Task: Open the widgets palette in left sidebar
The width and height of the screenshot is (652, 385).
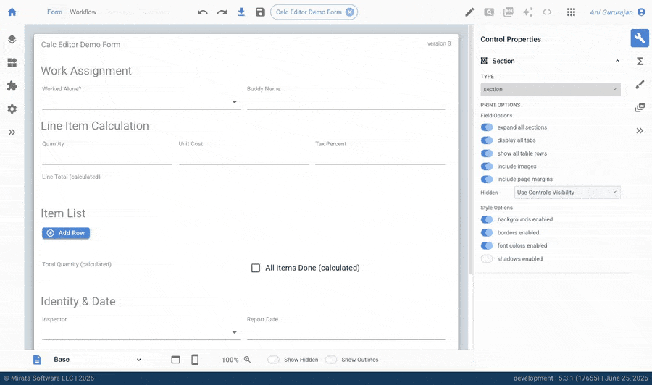Action: click(12, 63)
